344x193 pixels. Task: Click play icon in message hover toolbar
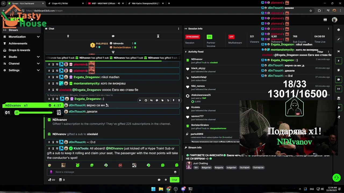140,101
